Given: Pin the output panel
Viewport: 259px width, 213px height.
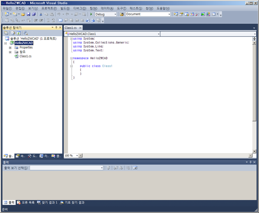Looking at the screenshot, I should point(250,162).
